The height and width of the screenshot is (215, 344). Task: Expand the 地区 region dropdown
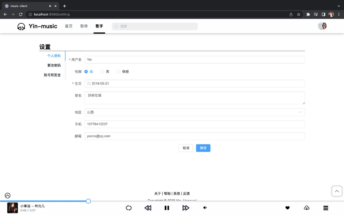point(194,112)
